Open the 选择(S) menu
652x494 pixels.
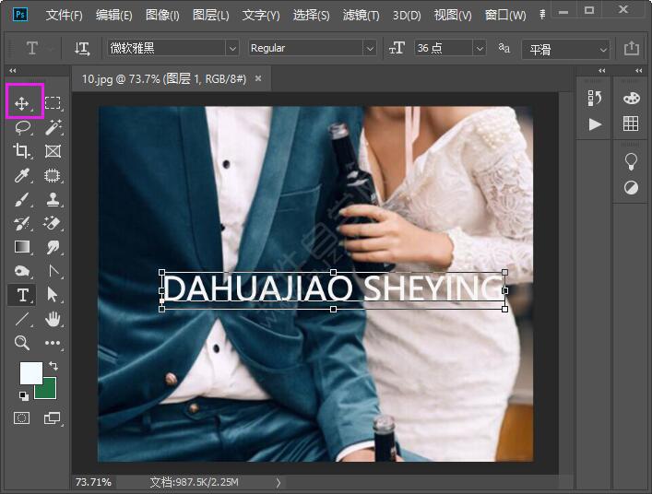pos(312,16)
